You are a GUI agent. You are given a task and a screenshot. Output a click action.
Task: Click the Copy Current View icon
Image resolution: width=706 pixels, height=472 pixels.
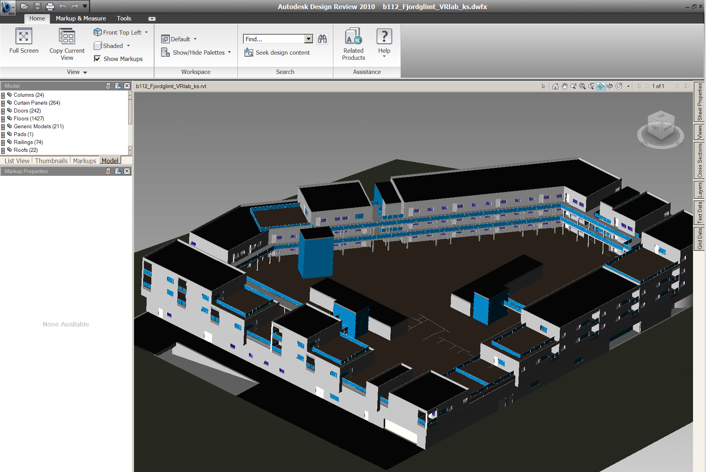pyautogui.click(x=67, y=36)
